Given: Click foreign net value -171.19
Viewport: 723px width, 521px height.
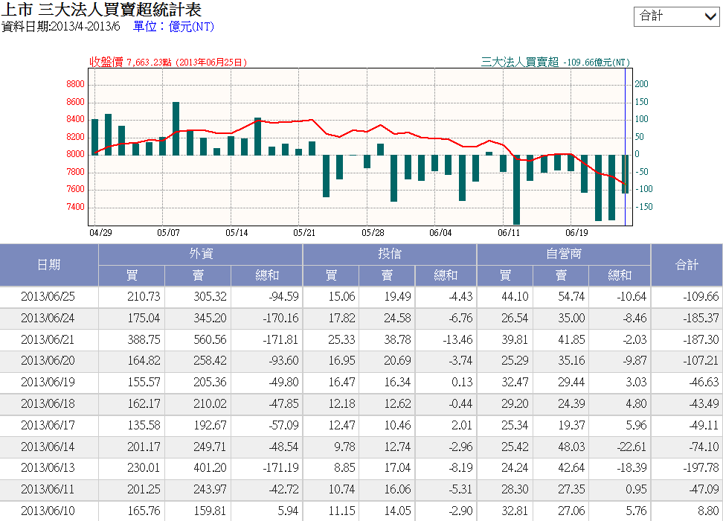Looking at the screenshot, I should (281, 468).
